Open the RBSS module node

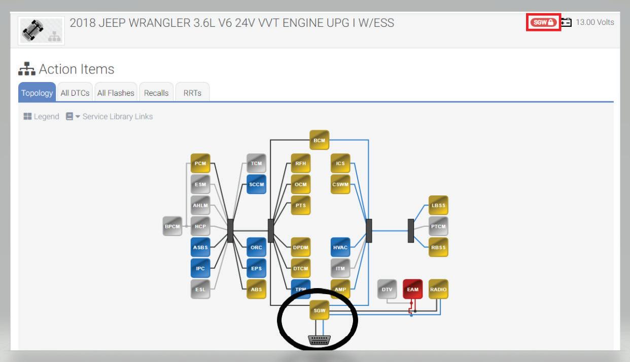(x=439, y=248)
